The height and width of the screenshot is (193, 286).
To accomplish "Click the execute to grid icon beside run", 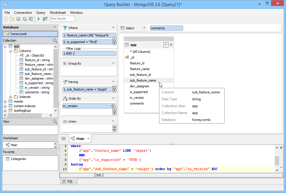I will pyautogui.click(x=45, y=18).
